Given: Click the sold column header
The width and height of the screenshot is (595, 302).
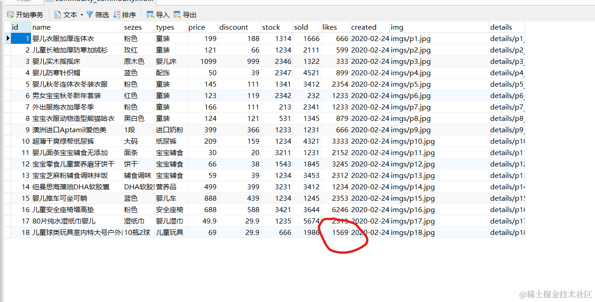Looking at the screenshot, I should 307,27.
